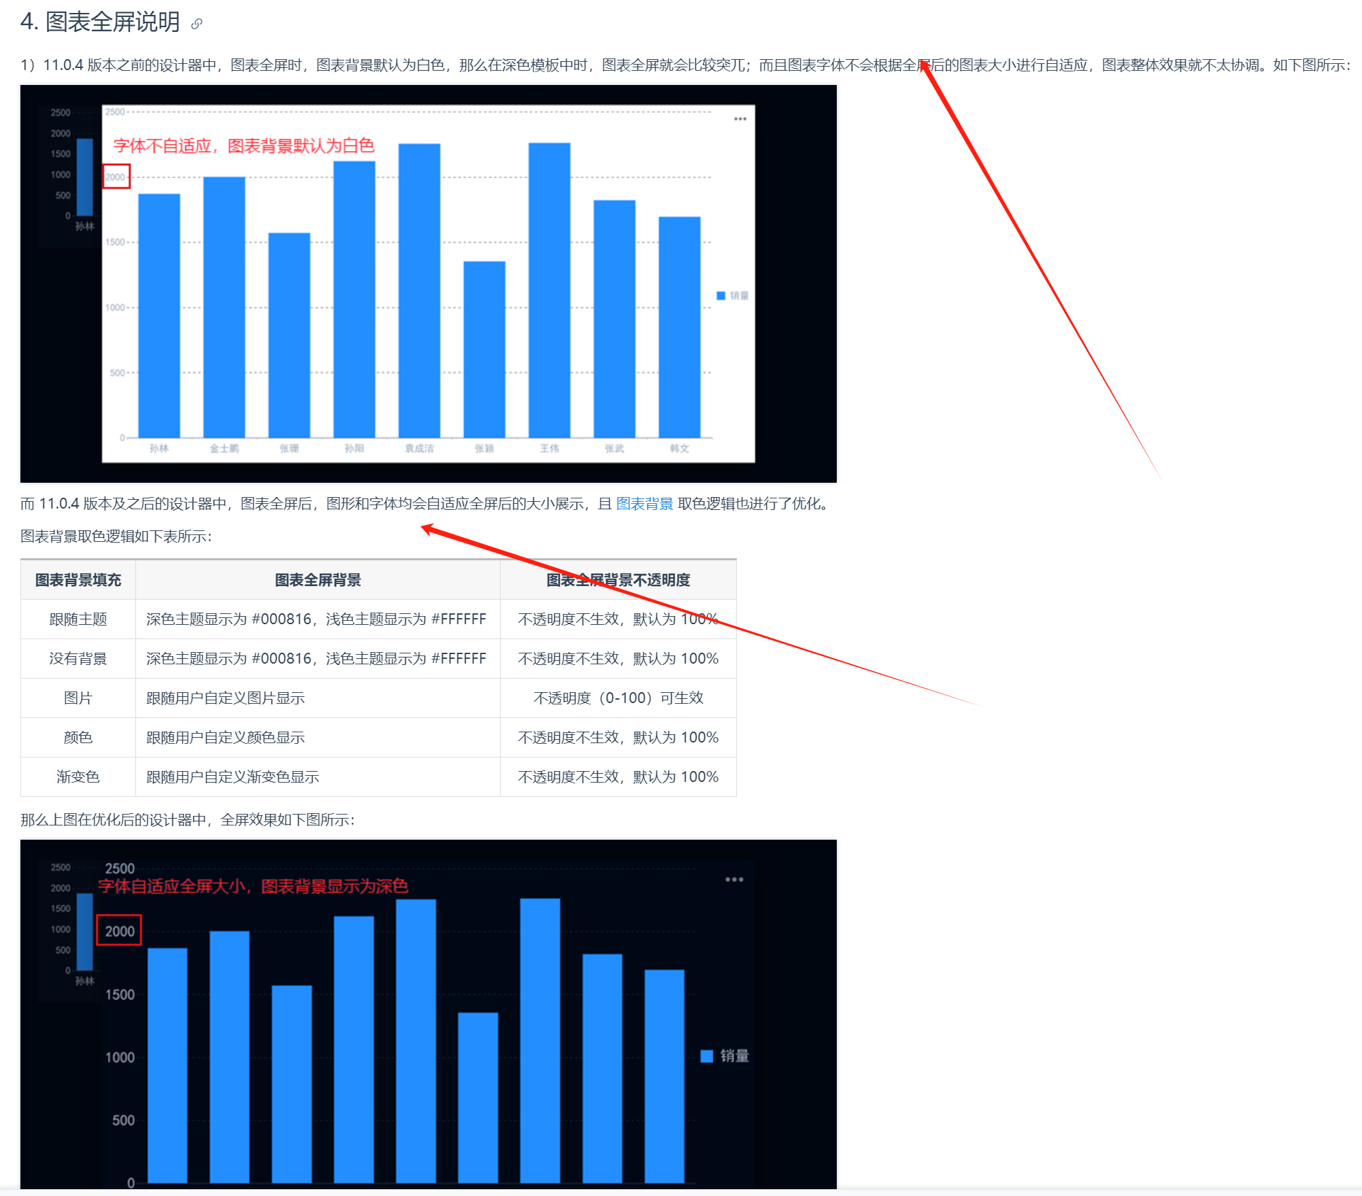
Task: Click the cell 跟随用户自定义颜色显示
Action: pyautogui.click(x=318, y=738)
